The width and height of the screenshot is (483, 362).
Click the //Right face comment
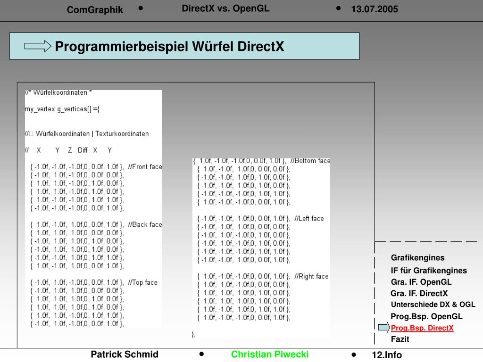(311, 276)
